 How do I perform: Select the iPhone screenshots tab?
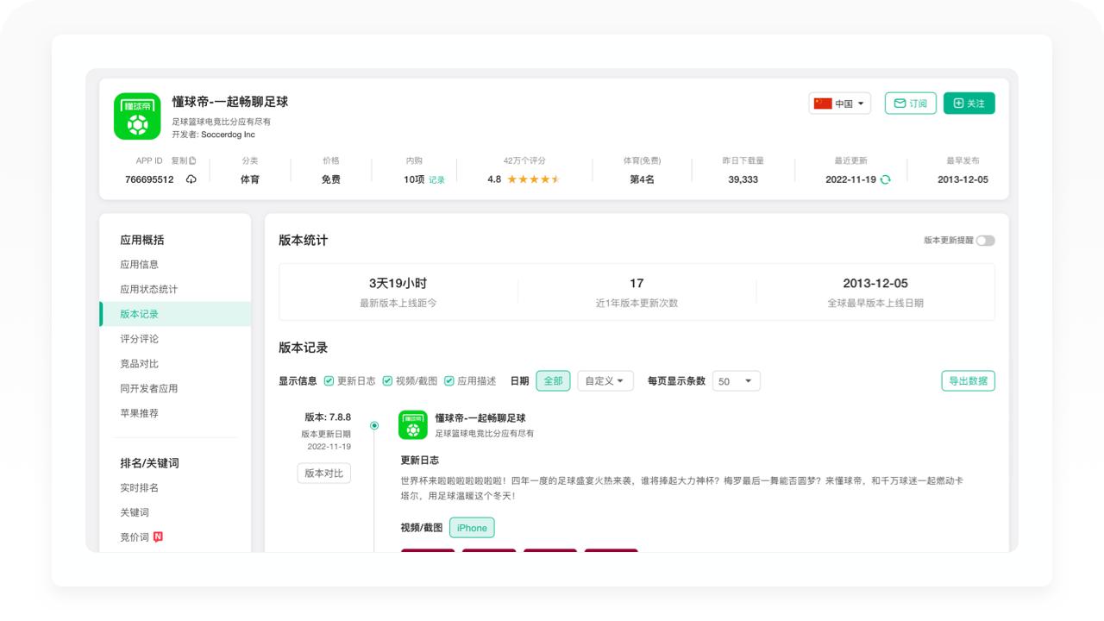coord(472,527)
